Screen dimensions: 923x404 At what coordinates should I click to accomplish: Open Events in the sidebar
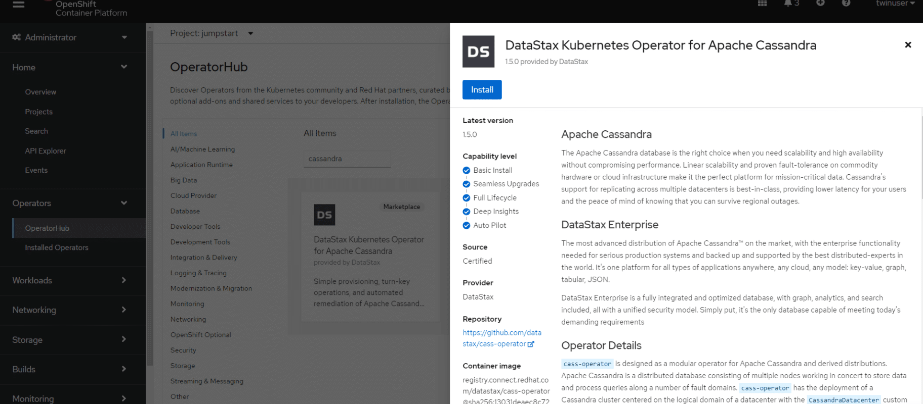click(36, 171)
